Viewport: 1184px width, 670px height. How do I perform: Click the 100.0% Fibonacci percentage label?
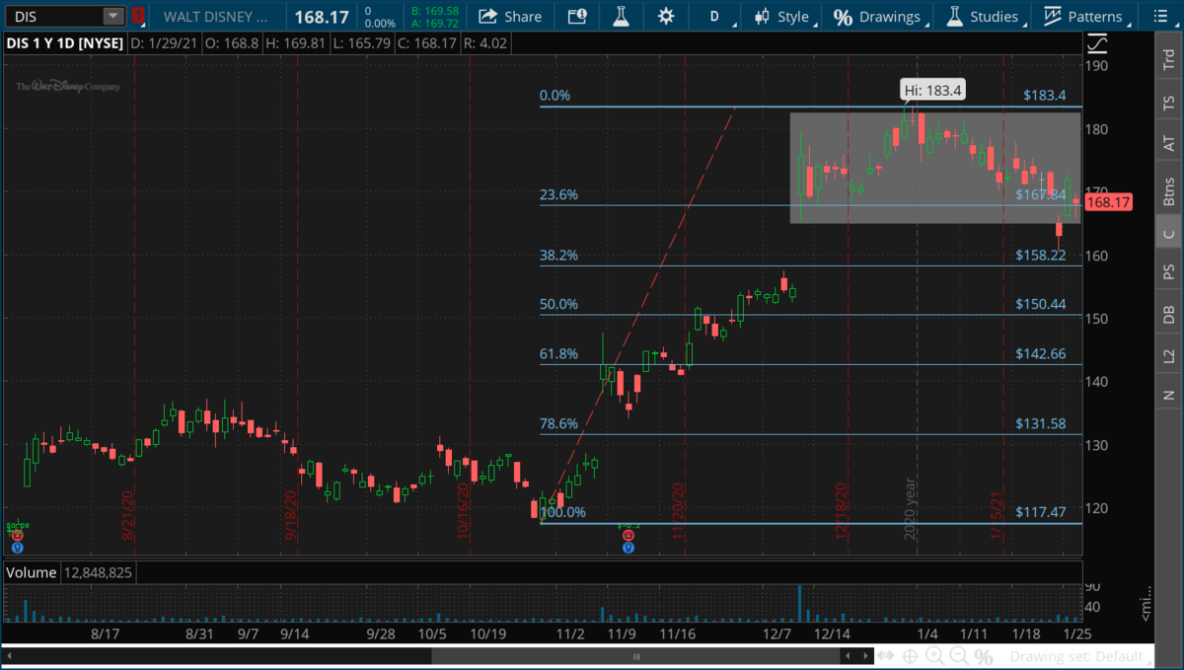coord(562,512)
